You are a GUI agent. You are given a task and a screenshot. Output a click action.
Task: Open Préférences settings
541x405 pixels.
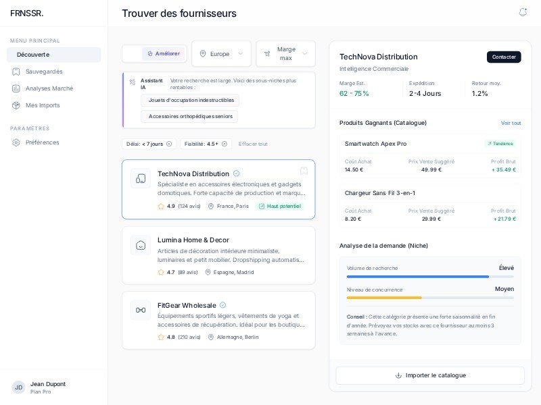(x=42, y=142)
